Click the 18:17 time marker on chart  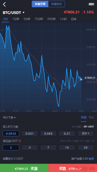[x=68, y=111]
